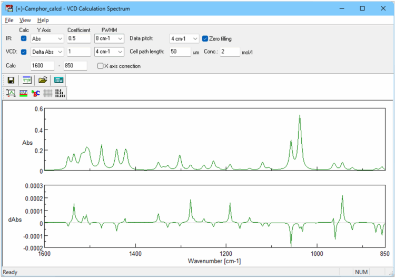Open the View menu
Screen dimensions: 395x279
point(25,20)
